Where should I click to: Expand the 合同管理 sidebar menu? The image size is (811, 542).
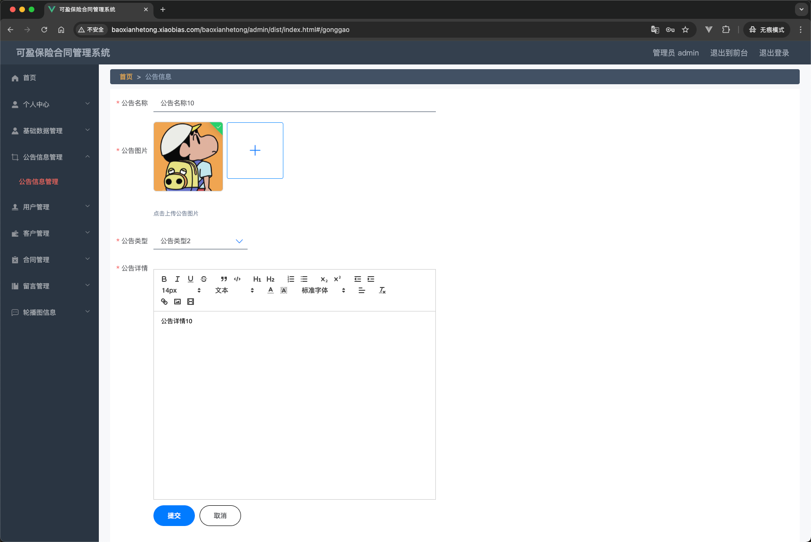[x=49, y=260]
